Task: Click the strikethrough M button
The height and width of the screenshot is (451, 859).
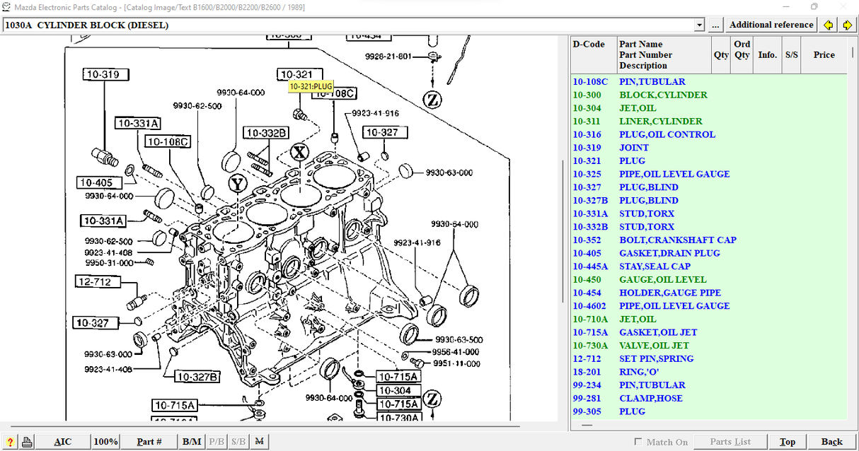Action: click(x=259, y=442)
